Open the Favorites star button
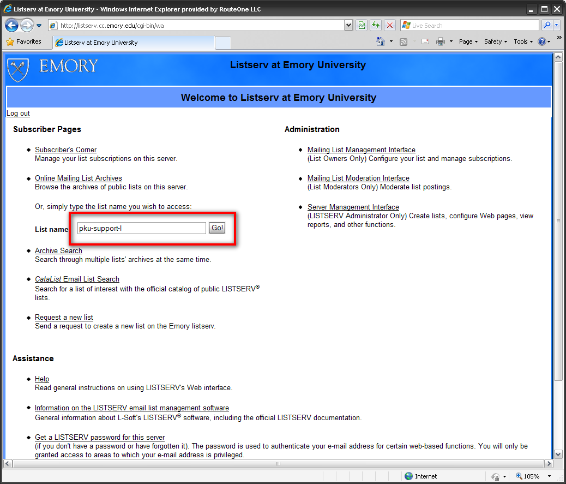The height and width of the screenshot is (484, 566). pyautogui.click(x=24, y=42)
